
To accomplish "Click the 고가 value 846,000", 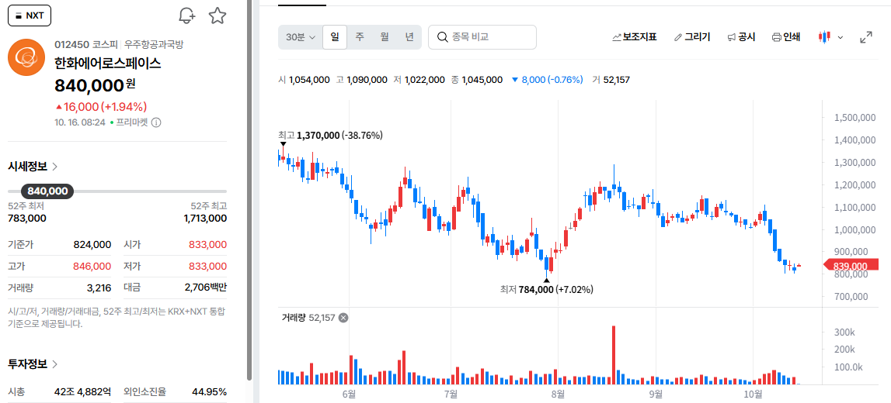I will pyautogui.click(x=92, y=267).
